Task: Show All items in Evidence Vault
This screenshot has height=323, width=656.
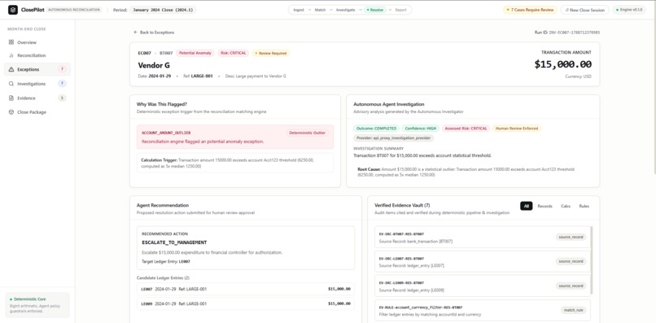Action: 527,206
